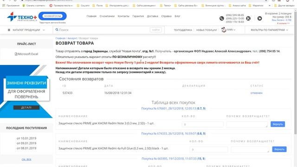
Task: Open the Другие закладки bookmark folder
Action: click(x=284, y=6)
